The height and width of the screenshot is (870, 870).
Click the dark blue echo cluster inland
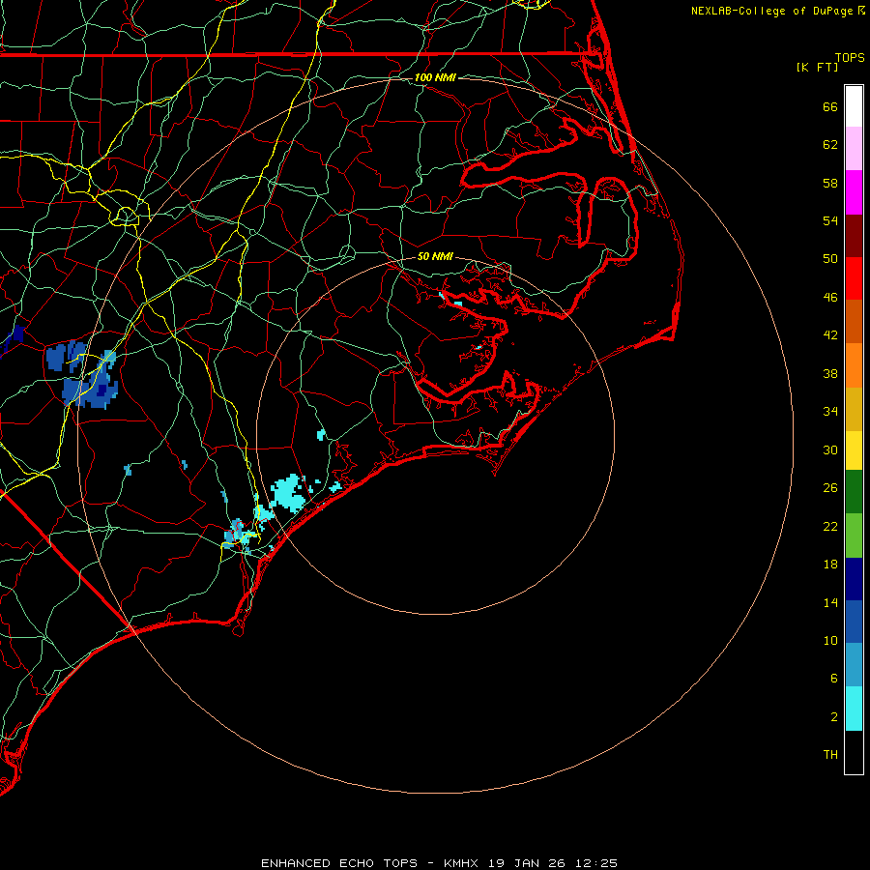pos(83,374)
